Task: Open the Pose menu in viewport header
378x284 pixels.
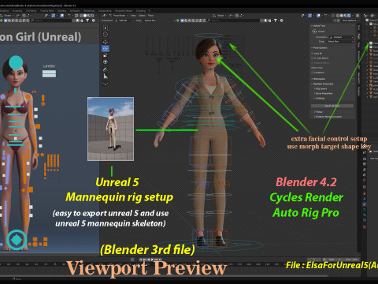Action: click(150, 16)
